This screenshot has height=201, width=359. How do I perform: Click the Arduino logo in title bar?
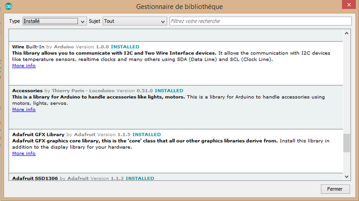point(9,7)
